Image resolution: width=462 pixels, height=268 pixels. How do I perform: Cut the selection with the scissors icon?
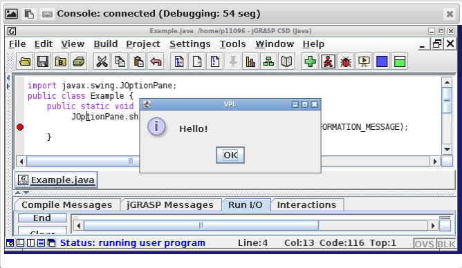click(x=102, y=61)
